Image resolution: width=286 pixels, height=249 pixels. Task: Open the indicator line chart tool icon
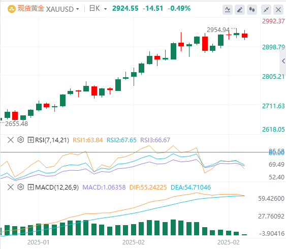coord(228,10)
